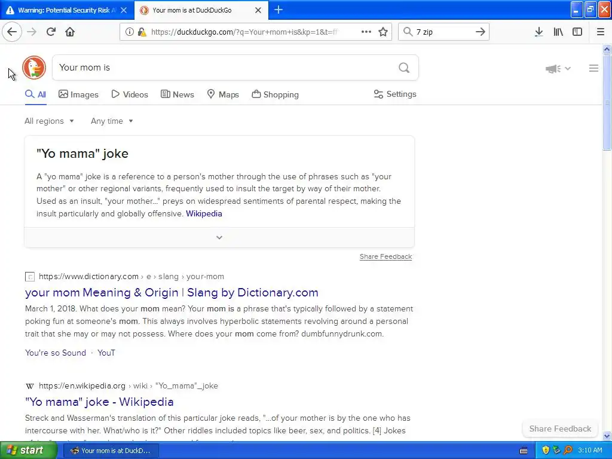Image resolution: width=612 pixels, height=459 pixels.
Task: Bookmark this page with the star
Action: 383,32
